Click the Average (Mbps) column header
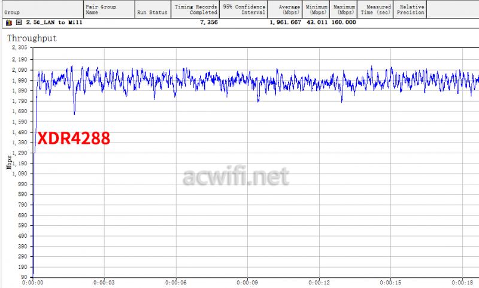Image resolution: width=479 pixels, height=288 pixels. point(285,9)
